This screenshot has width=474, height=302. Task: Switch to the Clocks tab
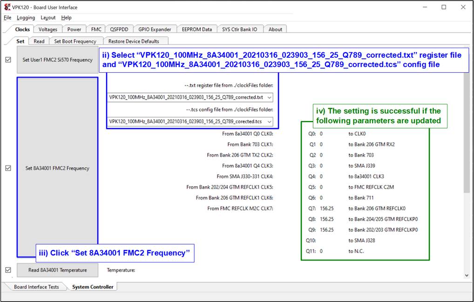[x=22, y=29]
